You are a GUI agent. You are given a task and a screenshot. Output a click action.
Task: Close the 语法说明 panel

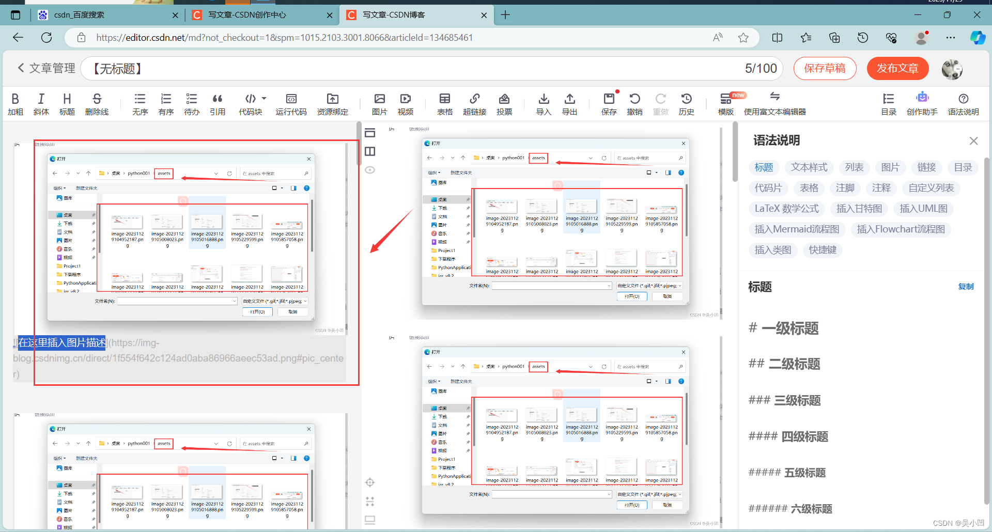click(974, 141)
